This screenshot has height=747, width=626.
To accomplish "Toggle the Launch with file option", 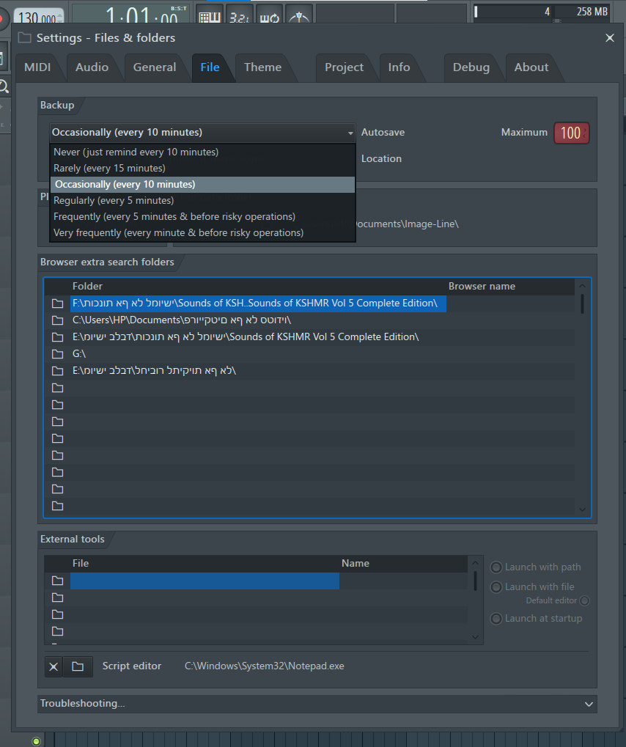I will (x=496, y=587).
